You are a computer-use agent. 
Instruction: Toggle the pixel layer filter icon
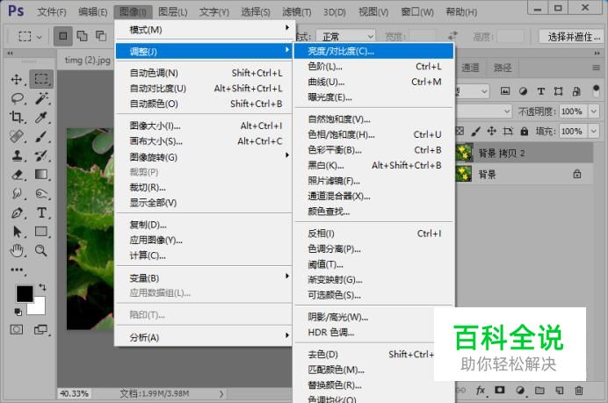coord(505,91)
